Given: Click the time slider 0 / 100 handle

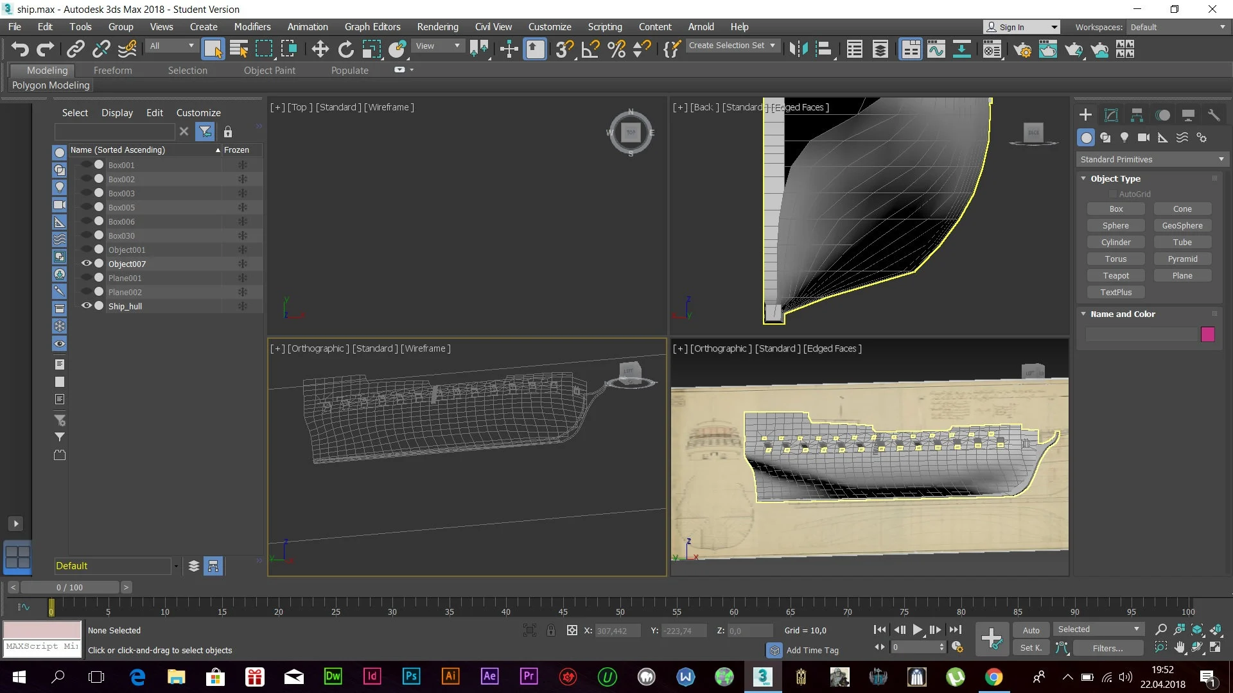Looking at the screenshot, I should [x=69, y=587].
